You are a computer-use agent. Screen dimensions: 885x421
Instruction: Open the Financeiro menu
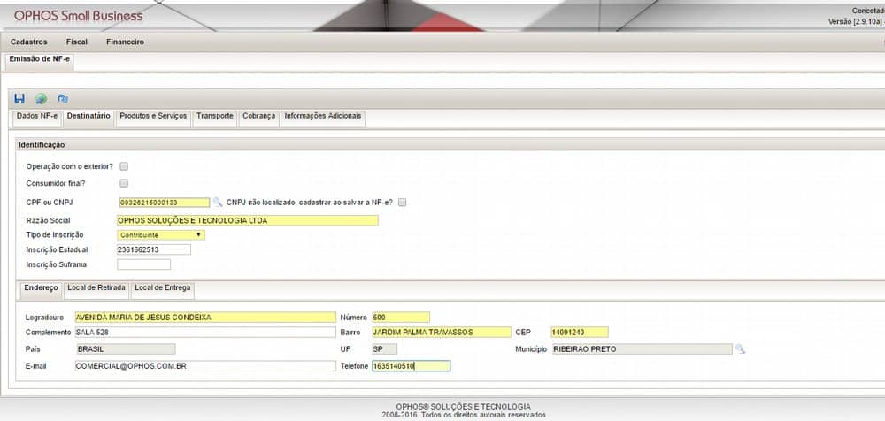tap(126, 42)
